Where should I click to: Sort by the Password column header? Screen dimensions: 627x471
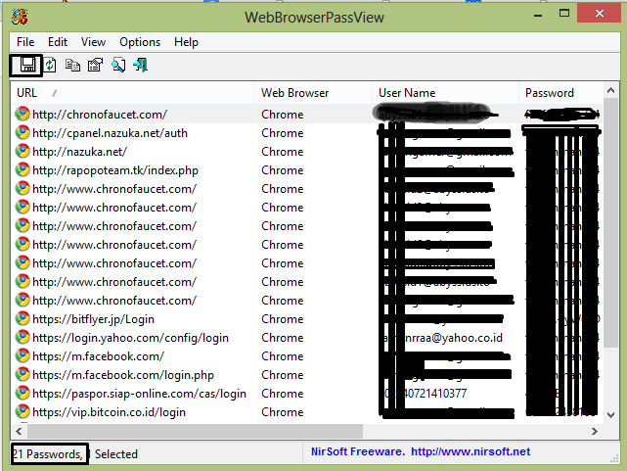pyautogui.click(x=560, y=93)
